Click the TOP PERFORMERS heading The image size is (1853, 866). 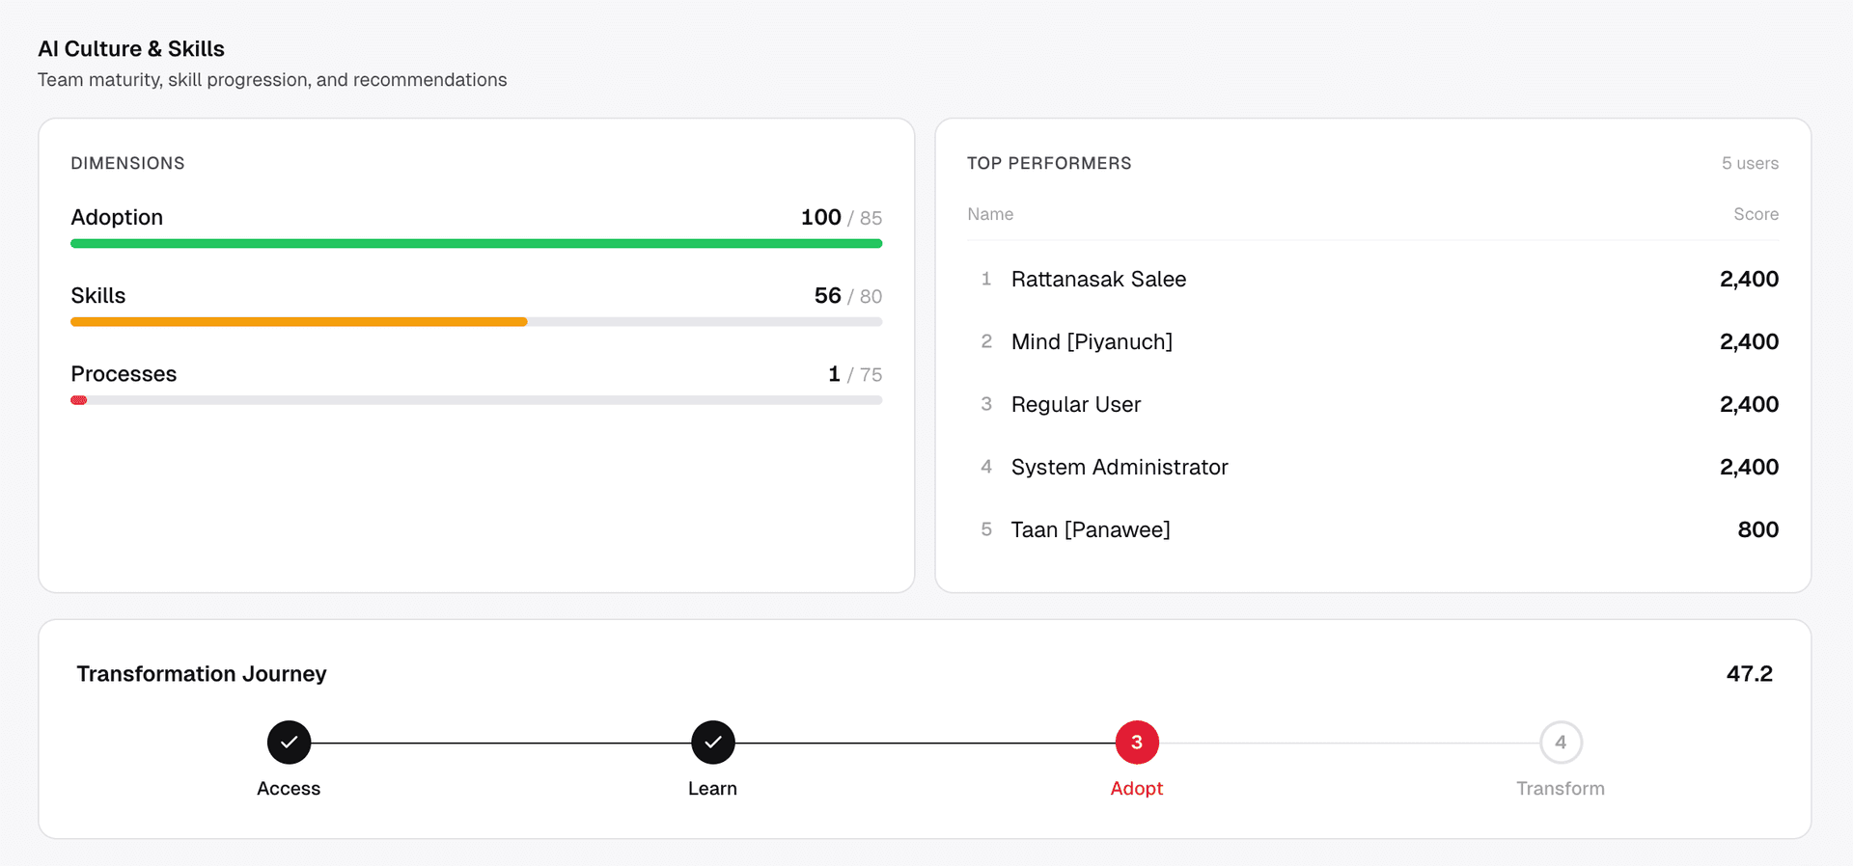pyautogui.click(x=1049, y=163)
